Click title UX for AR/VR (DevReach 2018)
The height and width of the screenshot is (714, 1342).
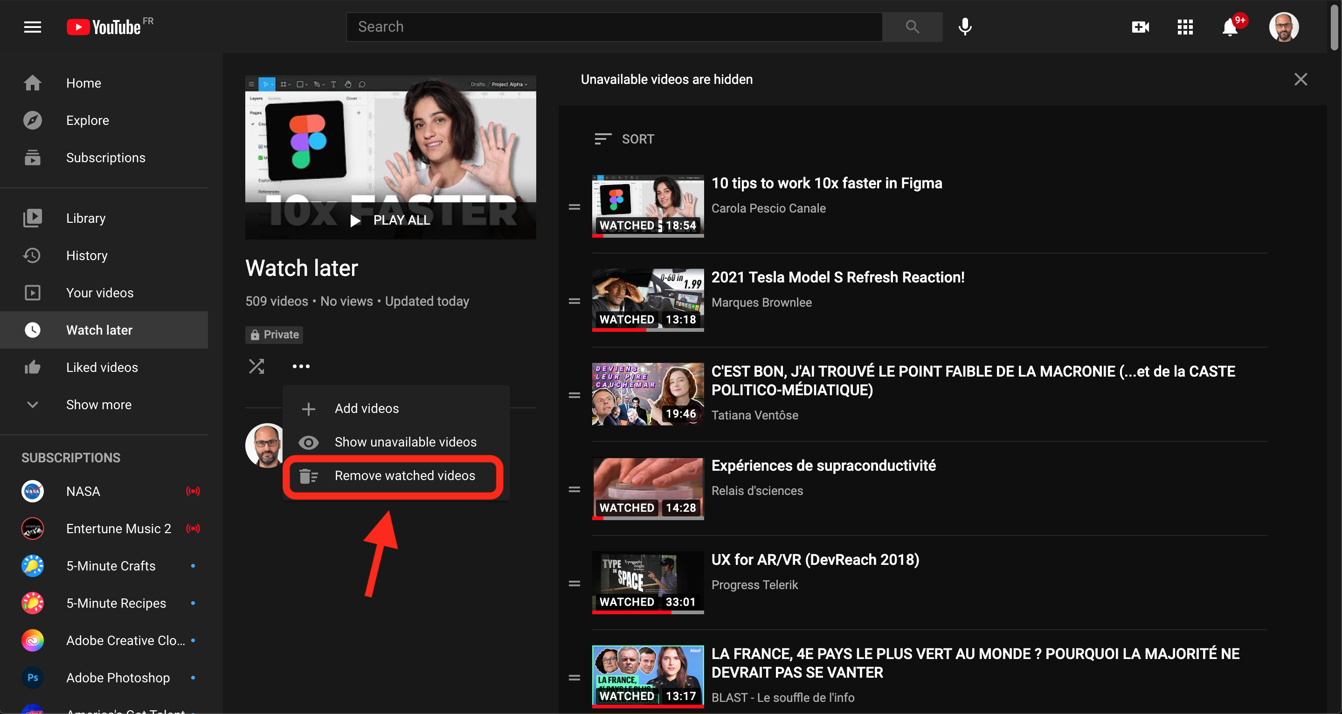click(815, 560)
